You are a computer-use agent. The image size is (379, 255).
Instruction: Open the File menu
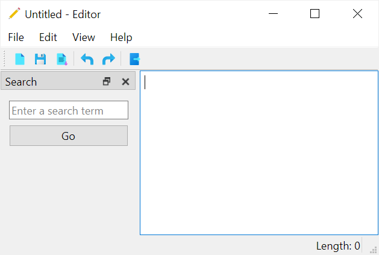click(x=16, y=37)
